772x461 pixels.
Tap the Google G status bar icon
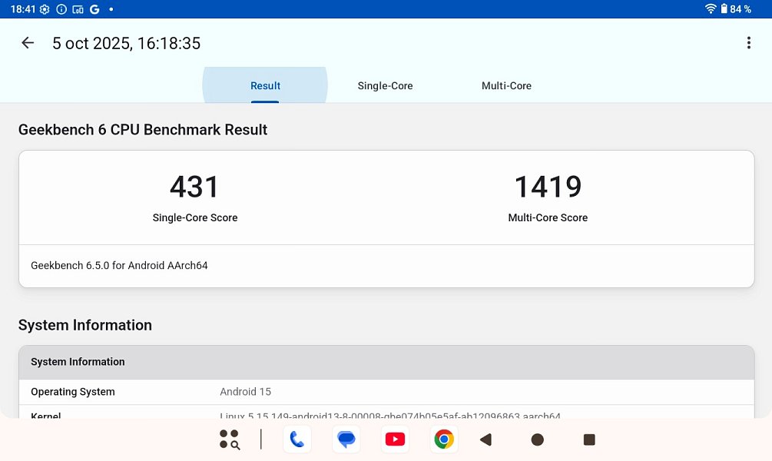pos(94,9)
